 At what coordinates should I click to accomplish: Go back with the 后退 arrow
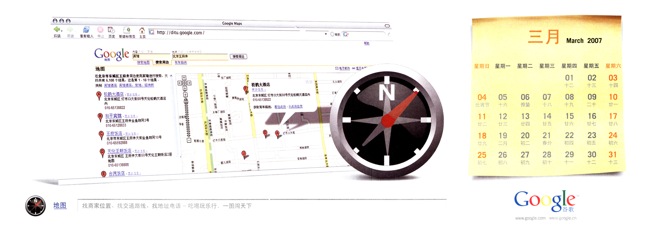point(57,29)
